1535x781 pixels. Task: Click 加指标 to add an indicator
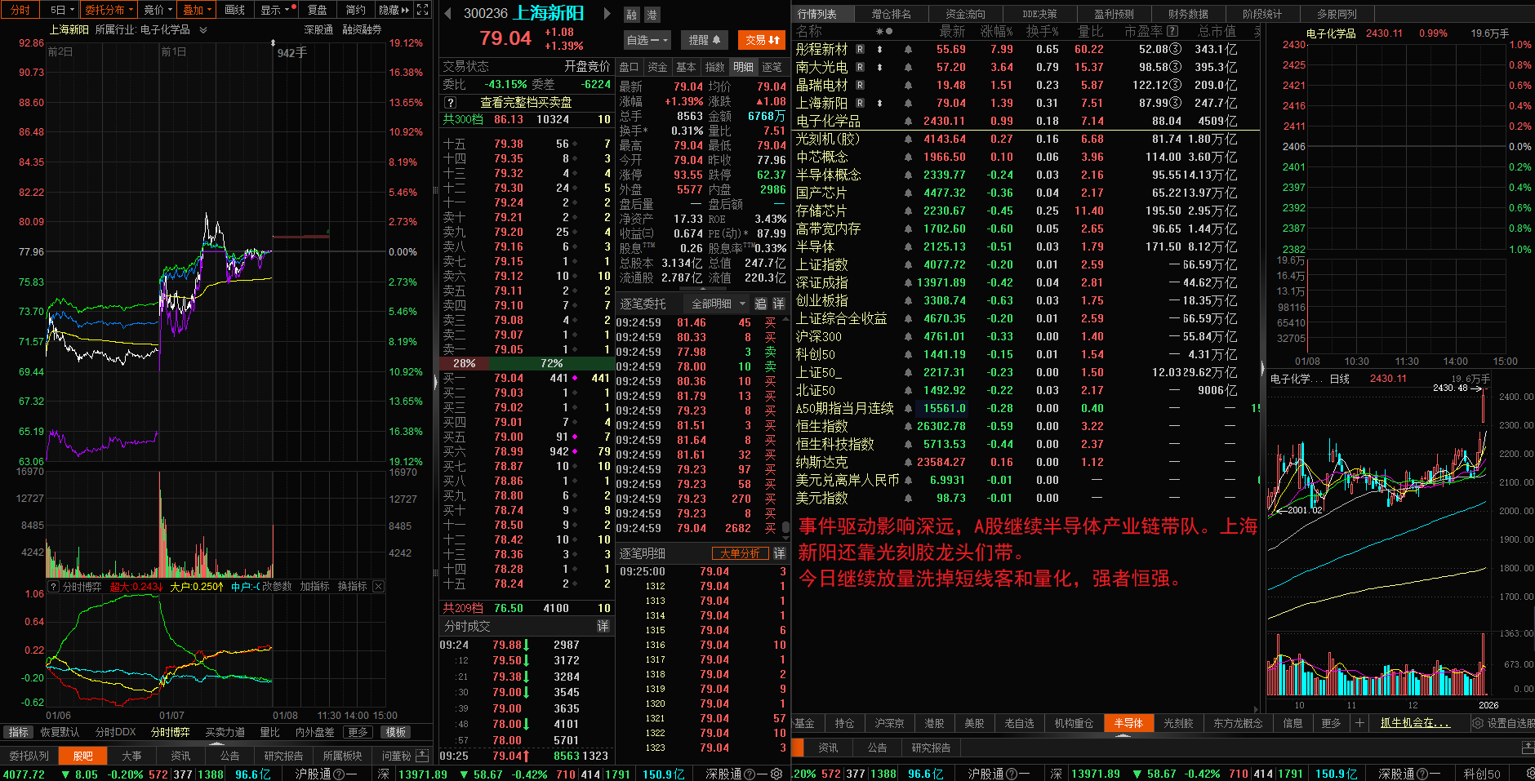pos(314,586)
